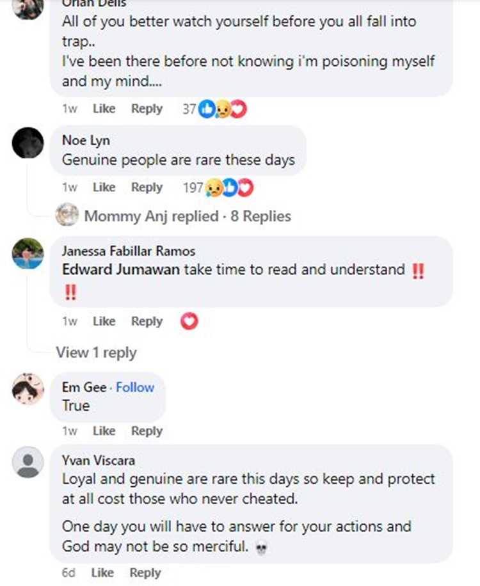Image resolution: width=480 pixels, height=586 pixels.
Task: Open Noe Lyn's name link
Action: (x=86, y=141)
